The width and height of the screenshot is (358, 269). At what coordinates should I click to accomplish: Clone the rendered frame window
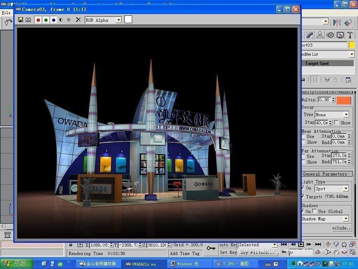pos(28,20)
